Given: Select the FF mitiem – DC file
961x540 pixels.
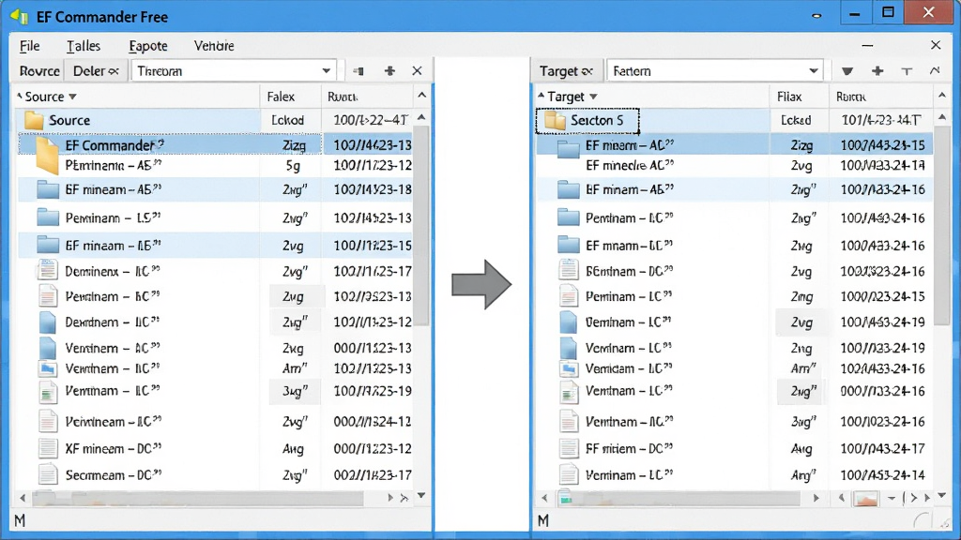Looking at the screenshot, I should click(734, 449).
